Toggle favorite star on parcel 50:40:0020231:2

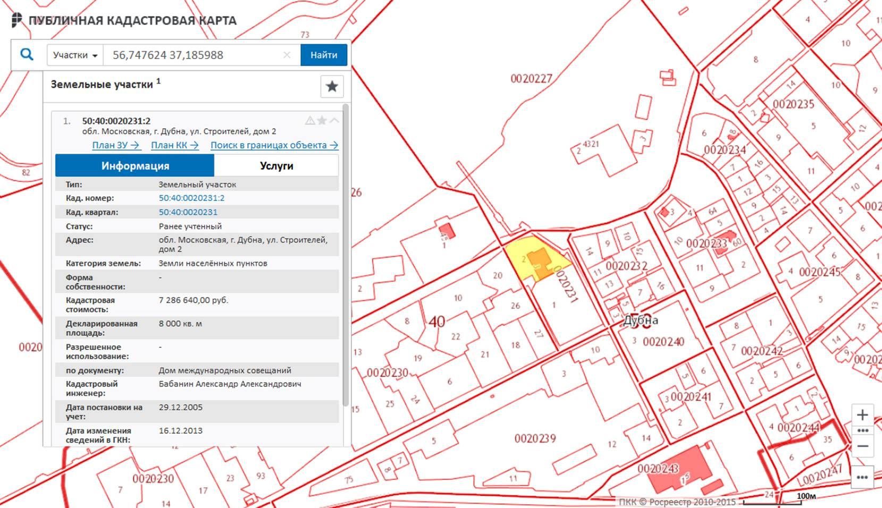point(322,121)
